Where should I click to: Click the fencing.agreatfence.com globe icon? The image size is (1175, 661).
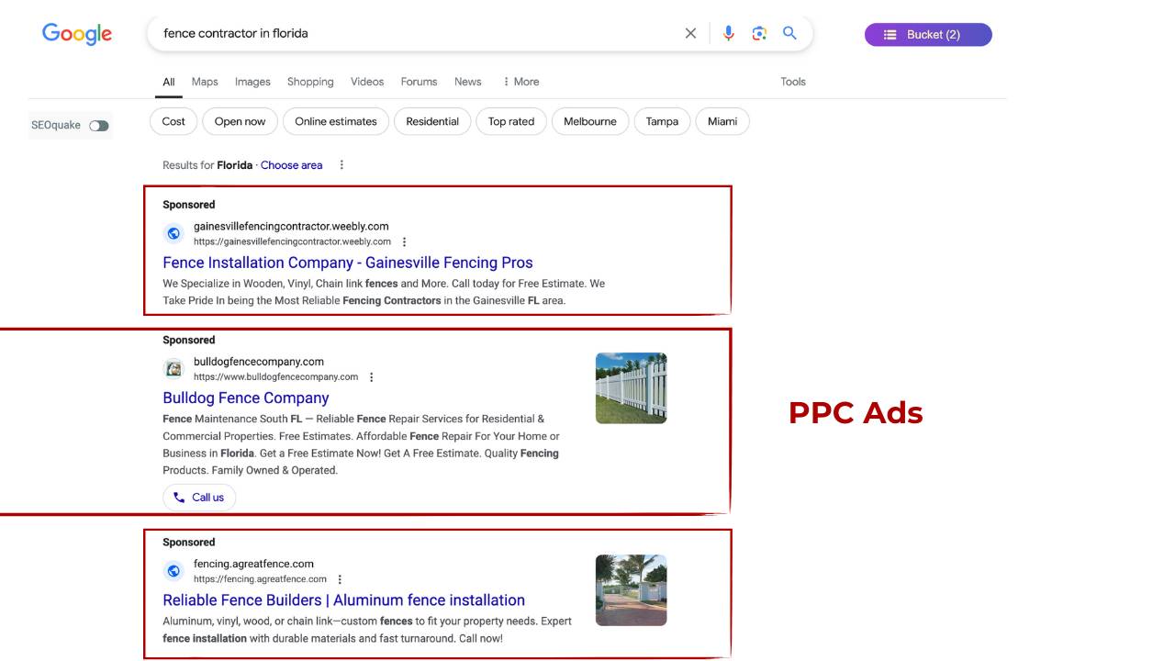click(x=173, y=571)
